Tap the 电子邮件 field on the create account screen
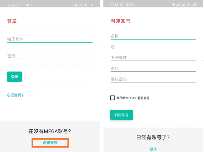This screenshot has height=152, width=204. 153,58
